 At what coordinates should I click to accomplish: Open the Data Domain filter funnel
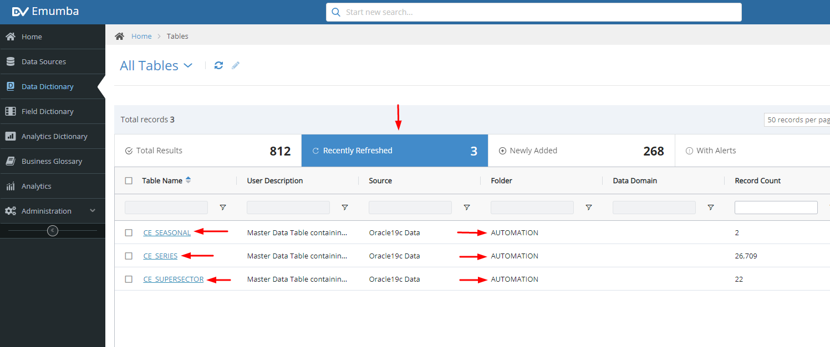711,208
